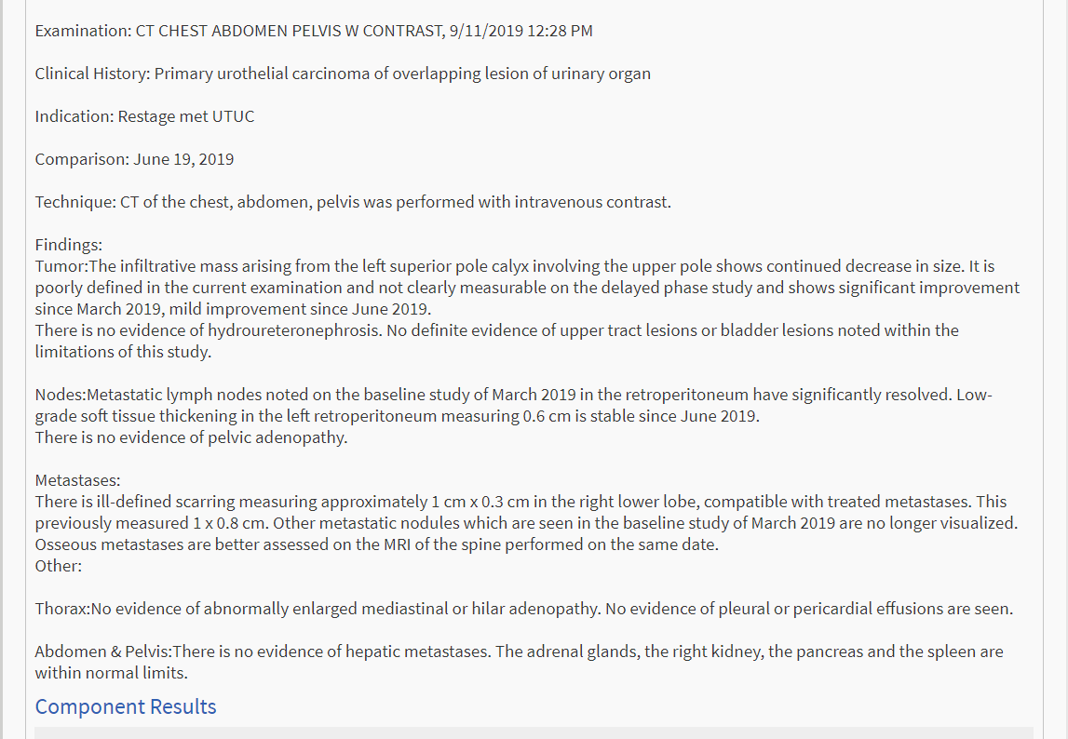Click the line stating previously measured 1 x 0.8 cm

click(526, 523)
